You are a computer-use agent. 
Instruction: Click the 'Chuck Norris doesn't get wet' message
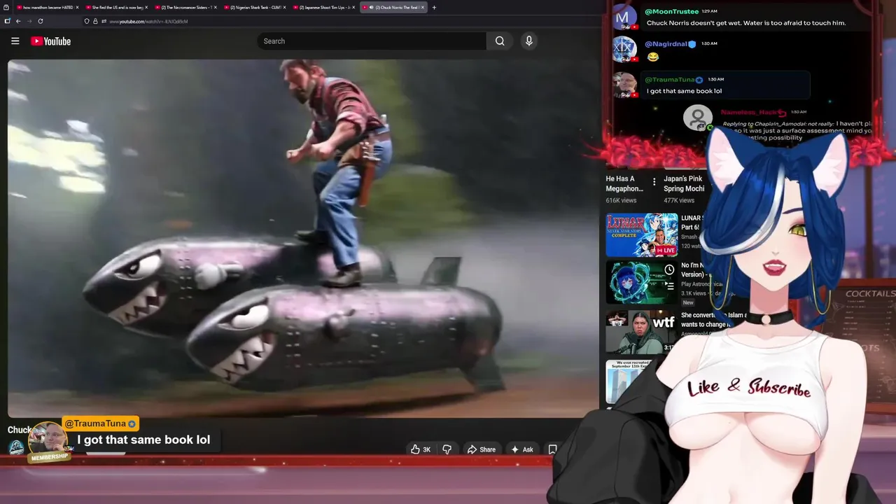pos(745,23)
